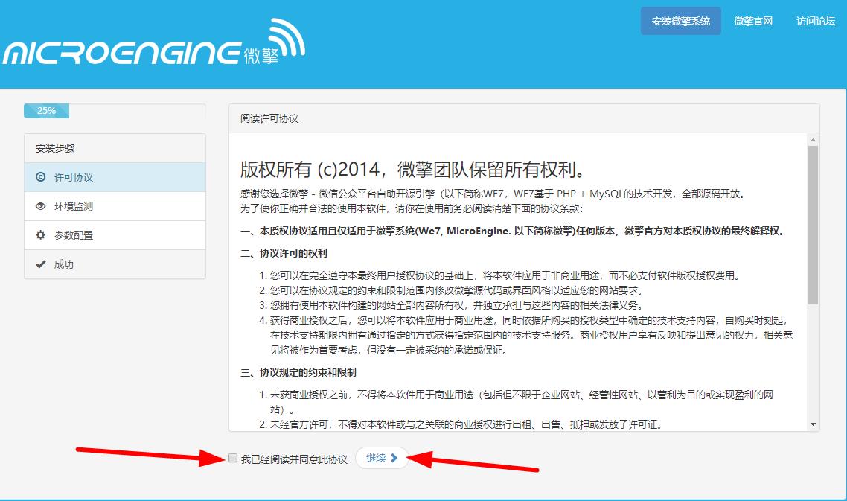Open 访问论坛 link in top navigation
Image resolution: width=847 pixels, height=501 pixels.
816,21
